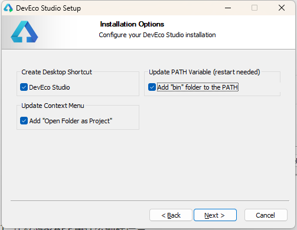Close the Setup window with the X

click(282, 8)
